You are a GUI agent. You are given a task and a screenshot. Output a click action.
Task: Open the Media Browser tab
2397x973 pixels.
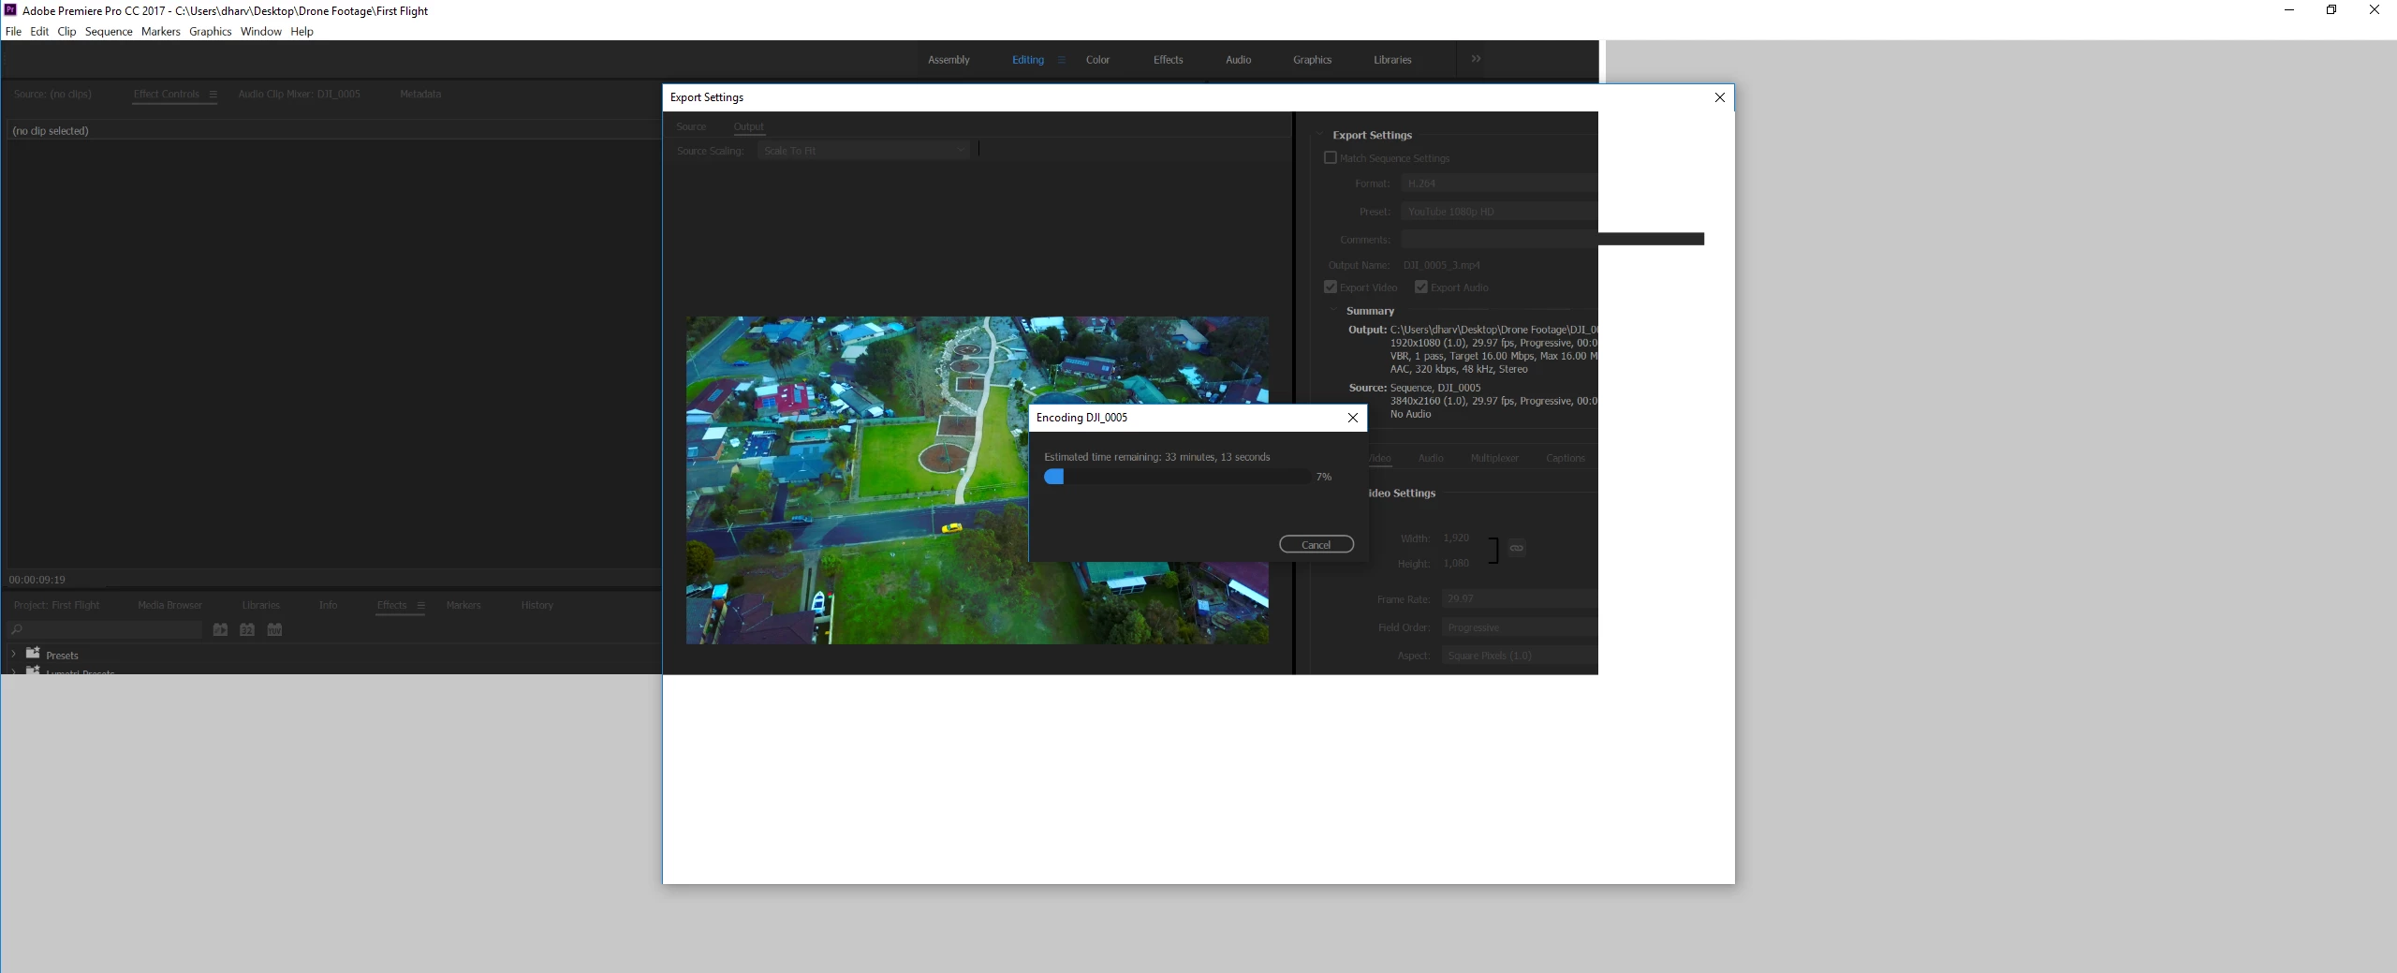pyautogui.click(x=169, y=605)
